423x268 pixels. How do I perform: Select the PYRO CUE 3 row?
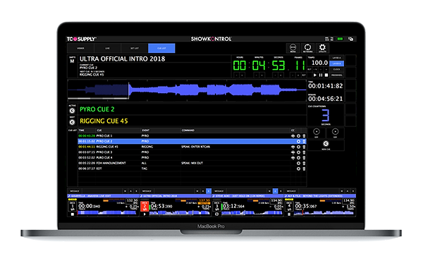click(x=192, y=152)
